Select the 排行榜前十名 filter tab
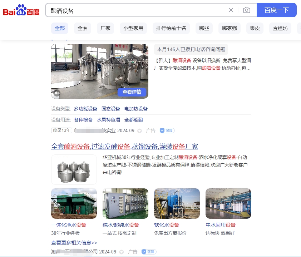The height and width of the screenshot is (257, 301). pos(171,28)
